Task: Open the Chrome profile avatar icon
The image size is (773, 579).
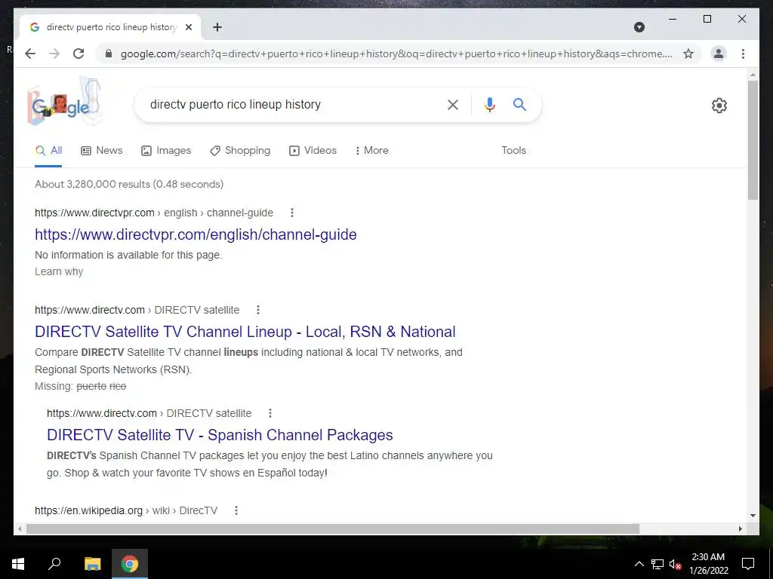Action: [719, 54]
